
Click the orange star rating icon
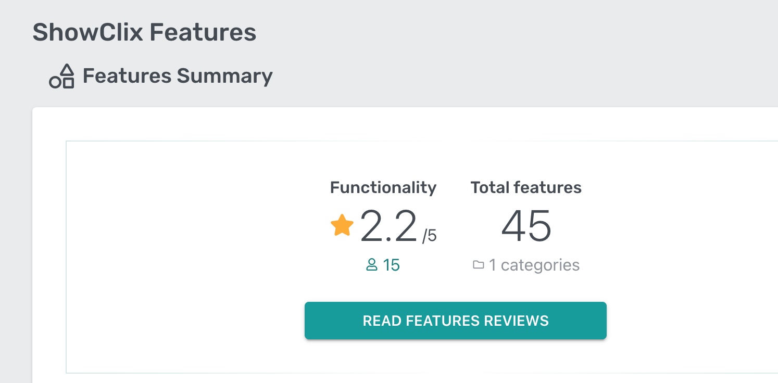point(342,225)
